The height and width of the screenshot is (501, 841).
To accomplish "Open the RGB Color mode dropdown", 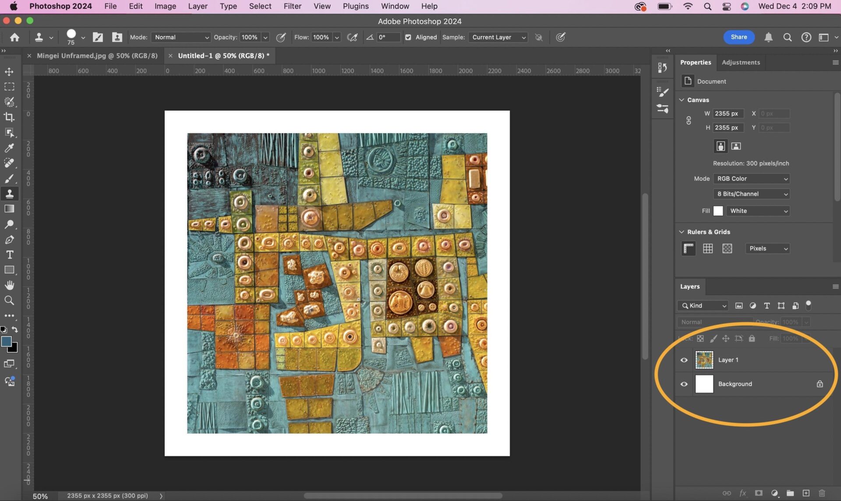I will pos(752,178).
